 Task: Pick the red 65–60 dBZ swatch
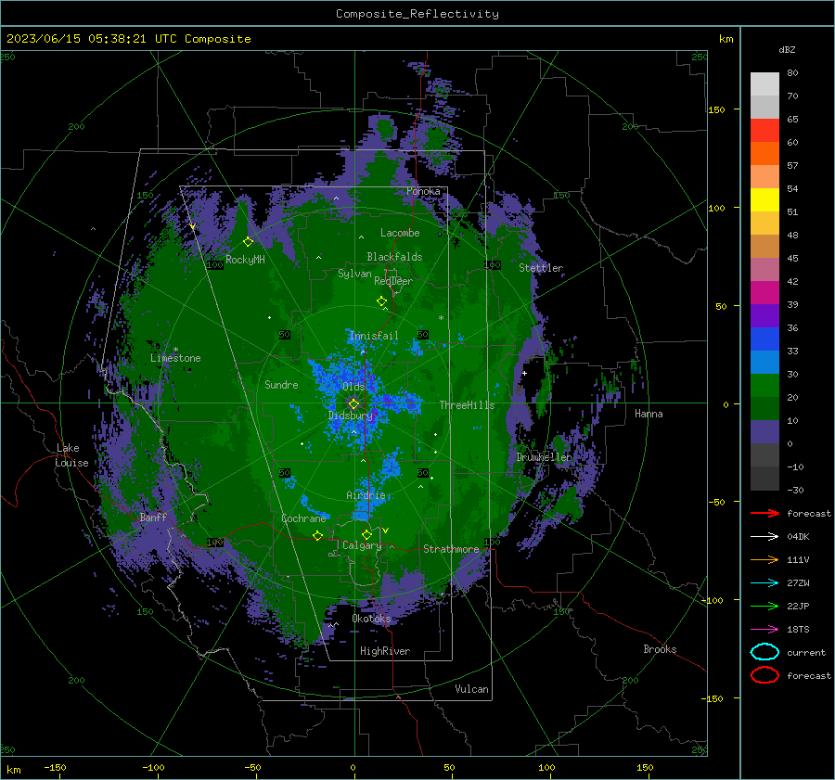(x=764, y=131)
